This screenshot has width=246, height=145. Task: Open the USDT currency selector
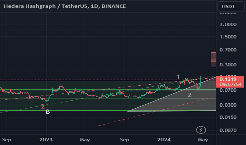(231, 7)
